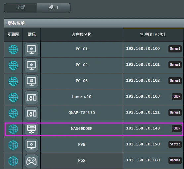Select the NAS66DDEF client name

(x=82, y=128)
